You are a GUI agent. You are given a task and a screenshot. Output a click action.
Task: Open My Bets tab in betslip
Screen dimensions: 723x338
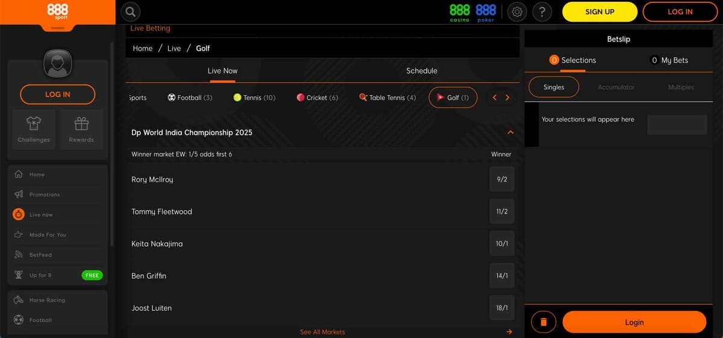click(669, 60)
